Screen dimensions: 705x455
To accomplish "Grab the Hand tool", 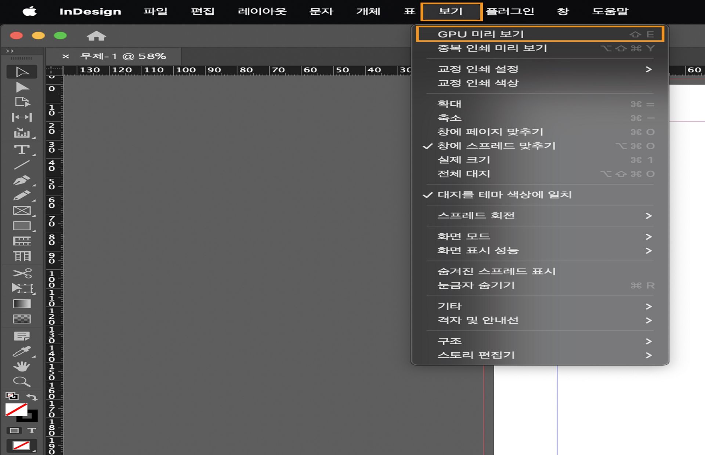I will coord(22,366).
